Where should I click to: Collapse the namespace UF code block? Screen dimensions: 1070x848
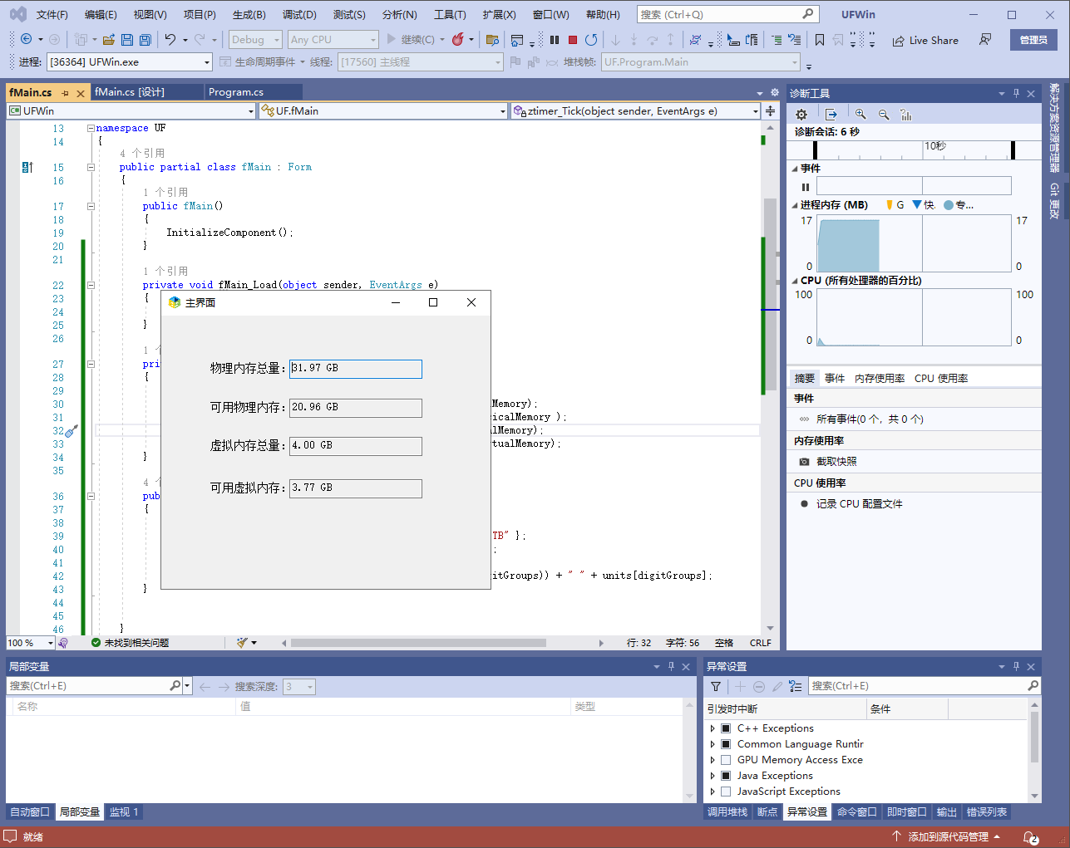tap(91, 128)
